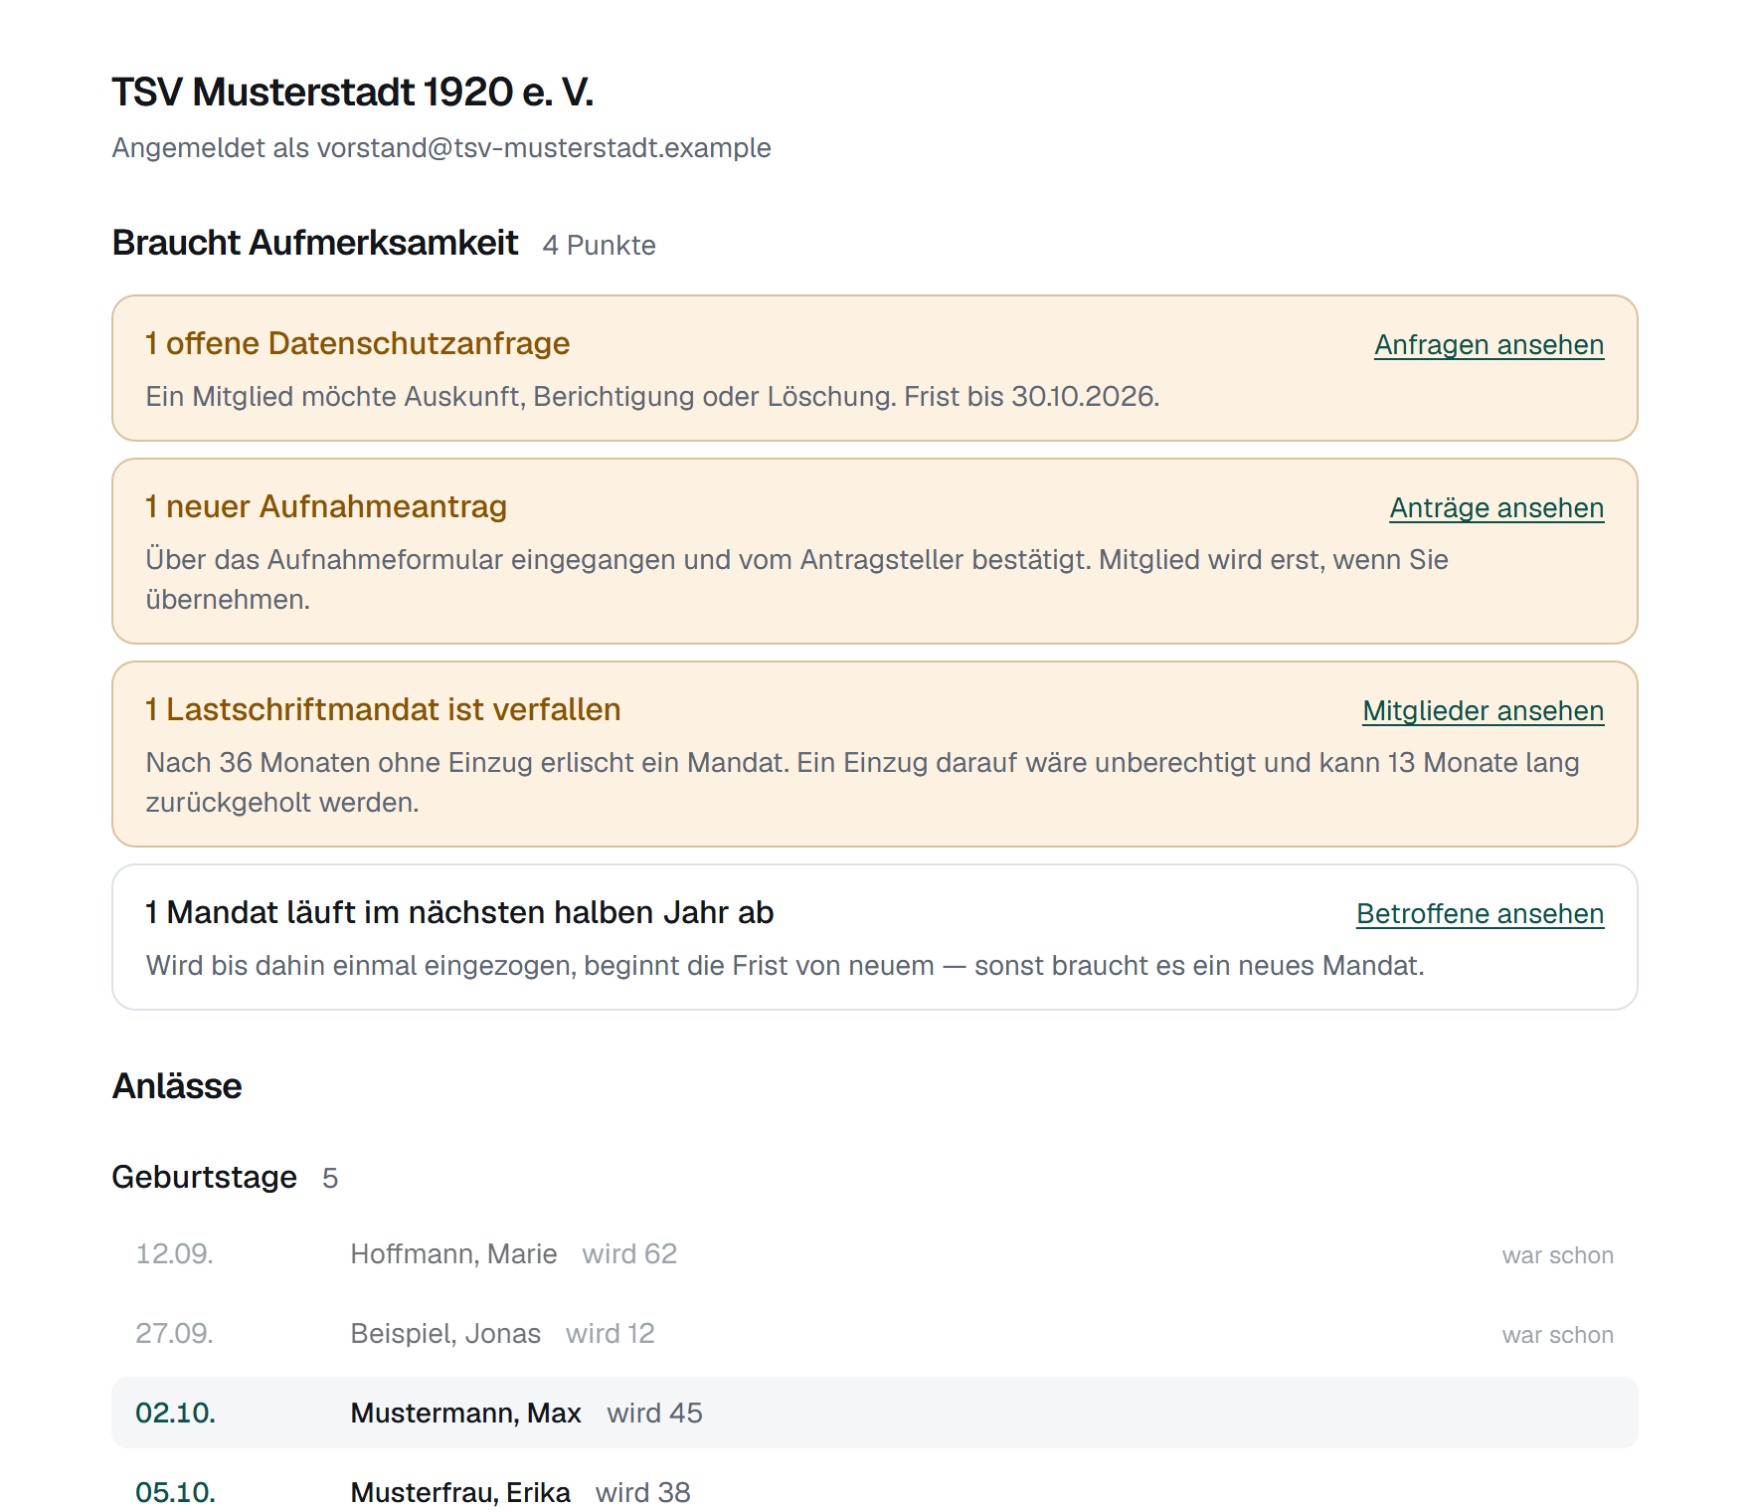
Task: Open the Mitglieder ansehen link
Action: click(1483, 710)
